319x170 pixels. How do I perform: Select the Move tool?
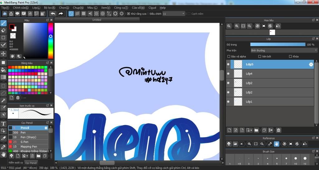click(3, 53)
